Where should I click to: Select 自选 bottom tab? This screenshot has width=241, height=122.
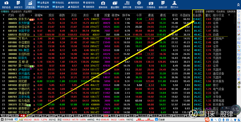click(106, 115)
